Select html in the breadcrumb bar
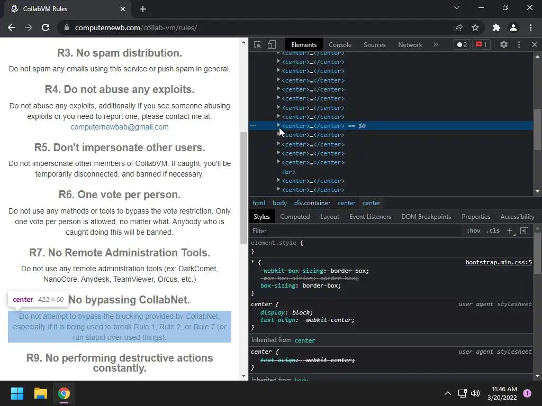The width and height of the screenshot is (542, 406). (x=258, y=203)
